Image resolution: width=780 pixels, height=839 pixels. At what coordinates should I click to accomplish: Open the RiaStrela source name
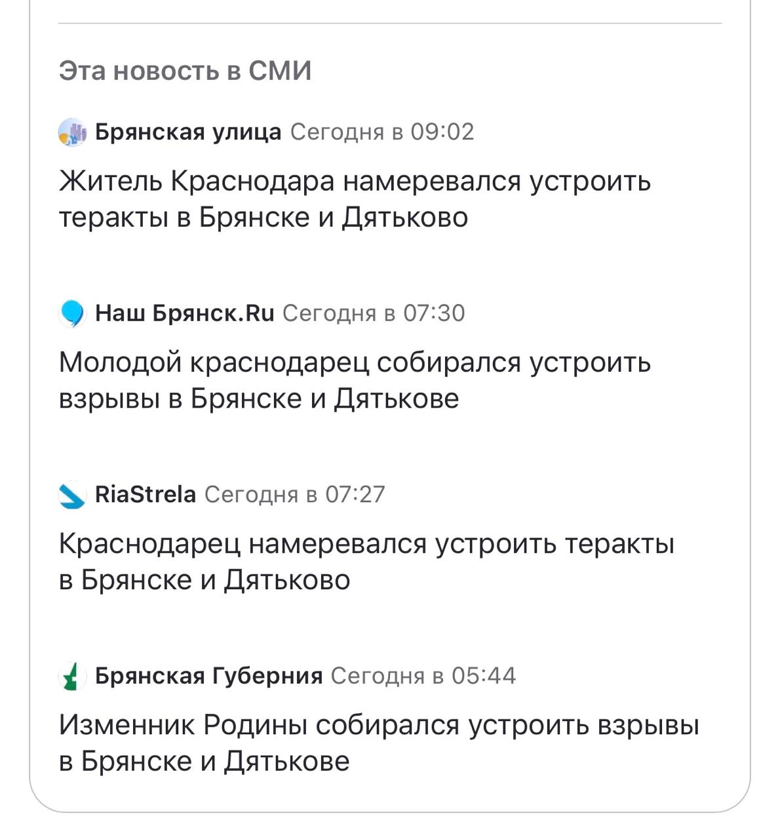(x=146, y=494)
